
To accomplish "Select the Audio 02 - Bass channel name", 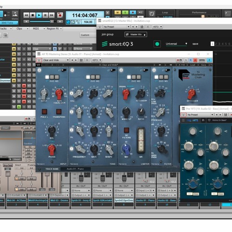I will [x=167, y=200].
